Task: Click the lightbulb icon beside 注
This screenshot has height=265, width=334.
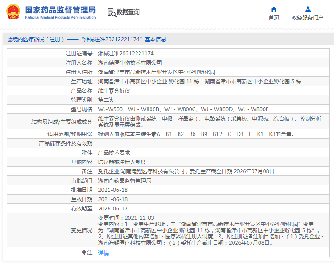Action: pyautogui.click(x=84, y=253)
